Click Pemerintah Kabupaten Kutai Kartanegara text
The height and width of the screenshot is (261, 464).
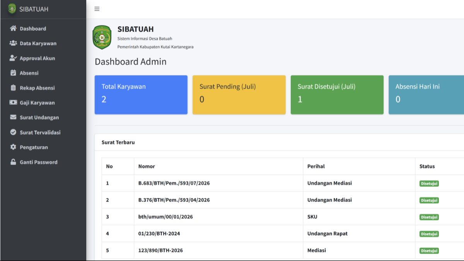155,47
